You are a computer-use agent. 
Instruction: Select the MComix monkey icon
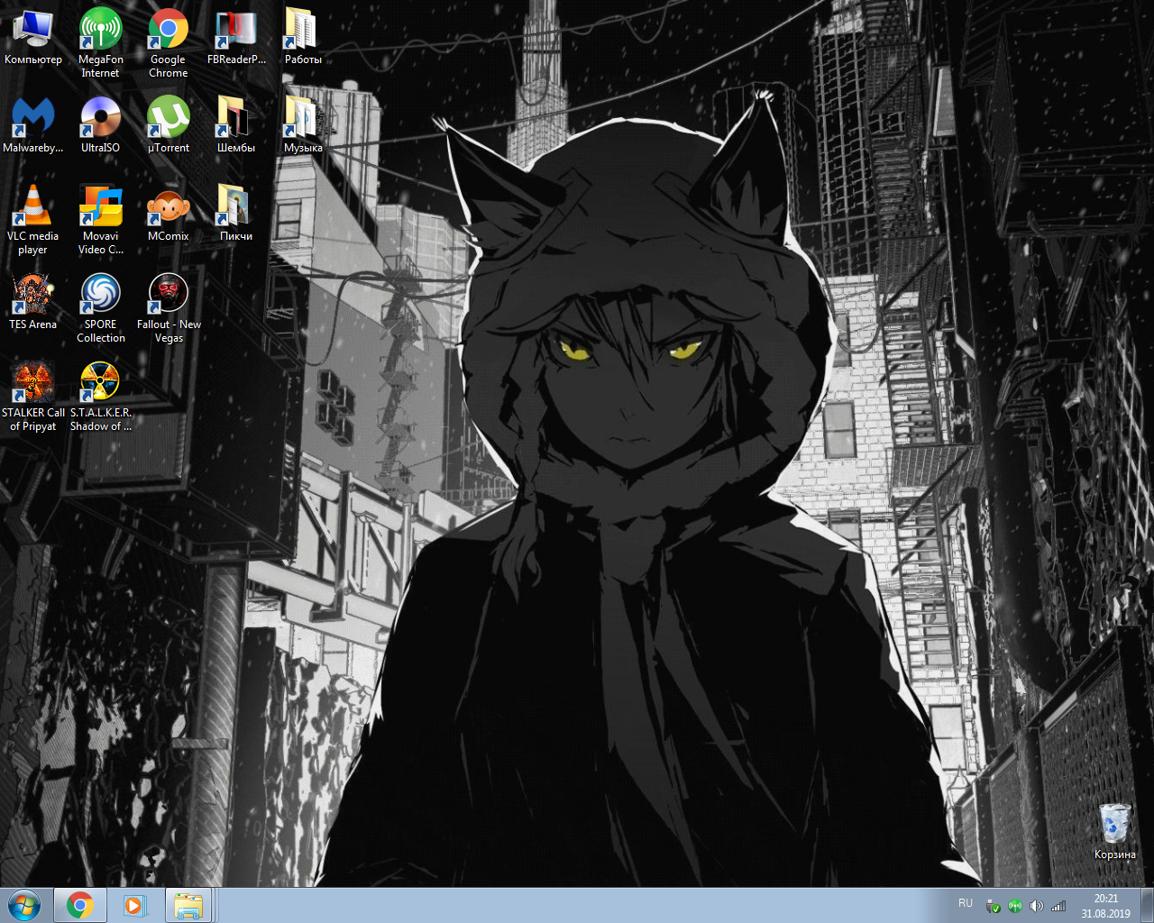168,214
